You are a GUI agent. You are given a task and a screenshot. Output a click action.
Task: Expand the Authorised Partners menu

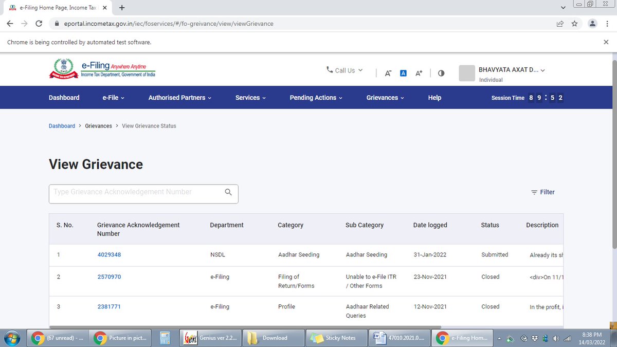pos(180,98)
